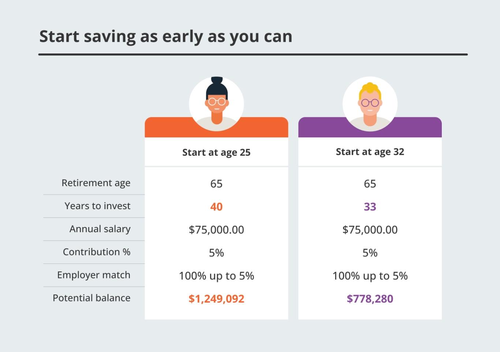
Task: Select the 'Employer match' row label
Action: pyautogui.click(x=94, y=275)
